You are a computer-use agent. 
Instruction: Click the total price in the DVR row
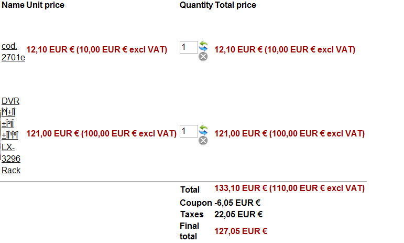[x=289, y=134]
